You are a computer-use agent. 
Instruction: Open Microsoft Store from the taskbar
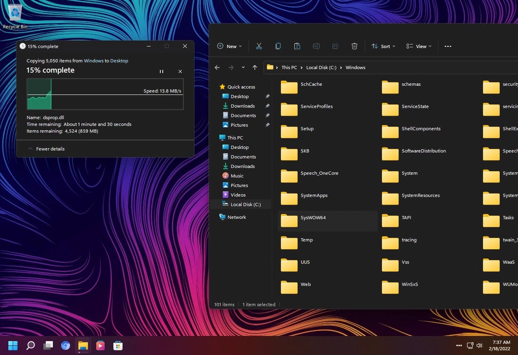(118, 346)
